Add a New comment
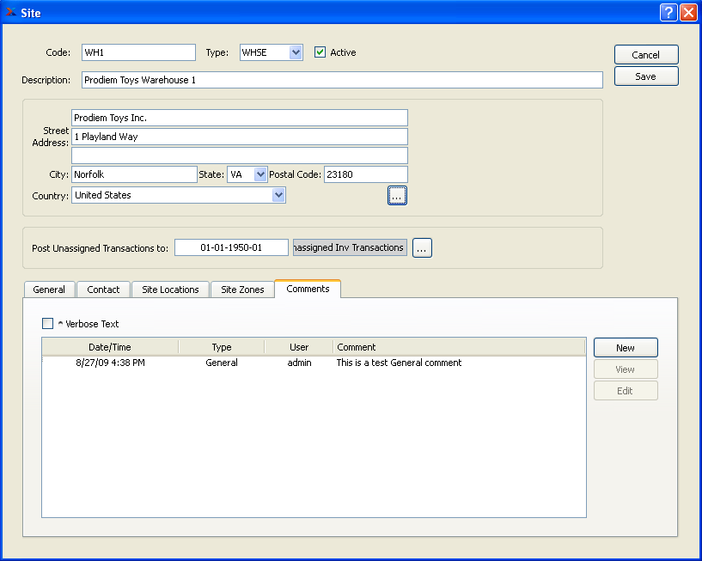 click(625, 348)
